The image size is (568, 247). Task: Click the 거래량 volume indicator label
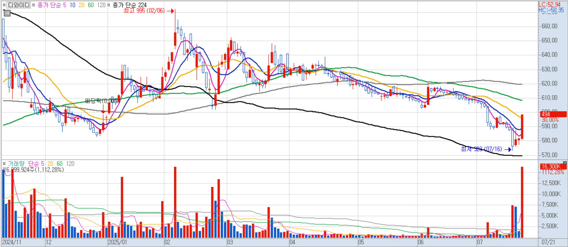tap(16, 164)
